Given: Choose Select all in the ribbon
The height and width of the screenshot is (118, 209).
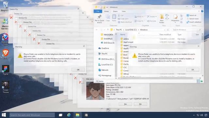Looking at the screenshot, I should coord(191,15).
